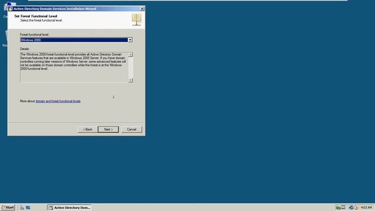Click the 'Forest functional level:' label
This screenshot has width=375, height=211.
click(34, 35)
